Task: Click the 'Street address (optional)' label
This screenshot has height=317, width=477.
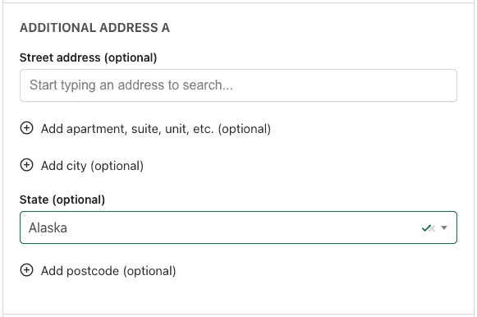Action: 88,57
